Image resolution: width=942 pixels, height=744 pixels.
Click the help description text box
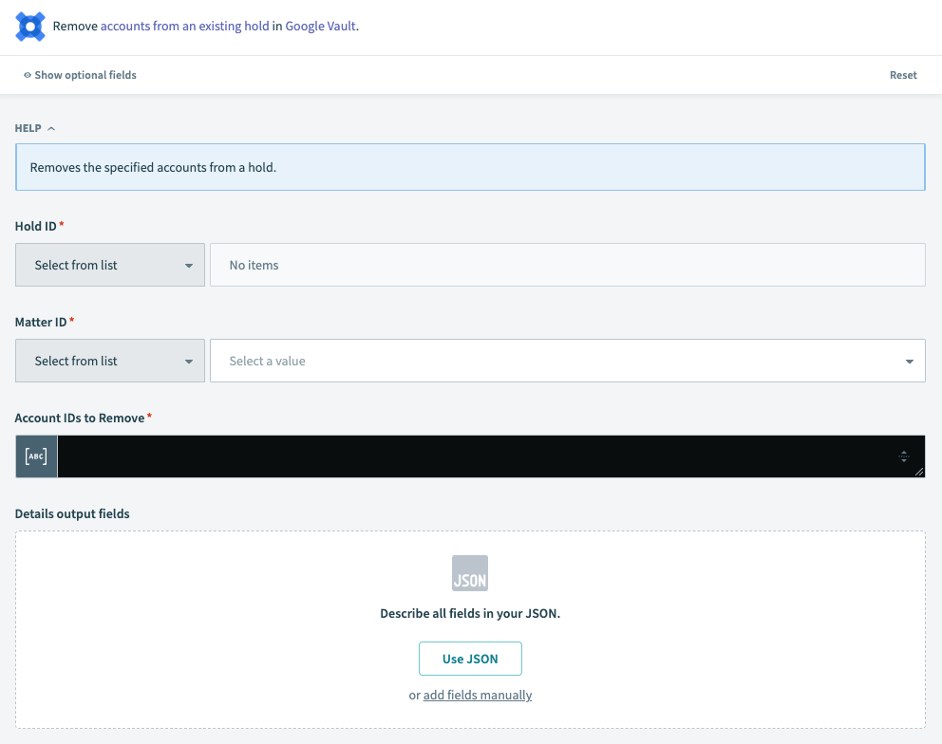pos(470,167)
